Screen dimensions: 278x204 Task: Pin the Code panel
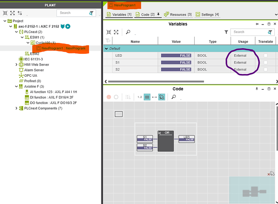[257, 89]
